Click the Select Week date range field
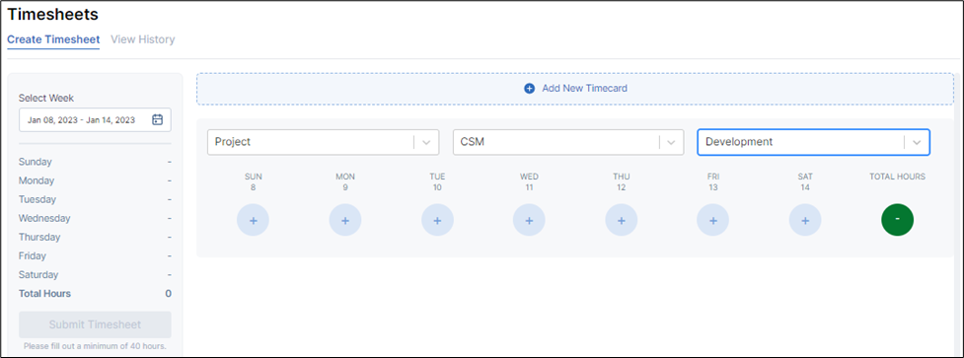The image size is (964, 358). coord(96,119)
